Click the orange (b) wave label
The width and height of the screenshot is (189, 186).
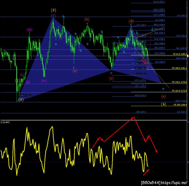click(x=87, y=19)
